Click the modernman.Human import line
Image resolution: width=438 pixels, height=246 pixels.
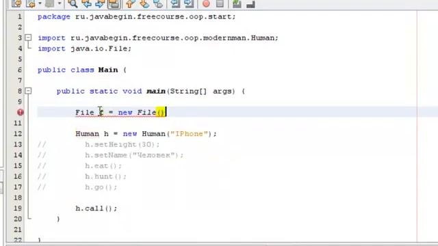tap(158, 38)
